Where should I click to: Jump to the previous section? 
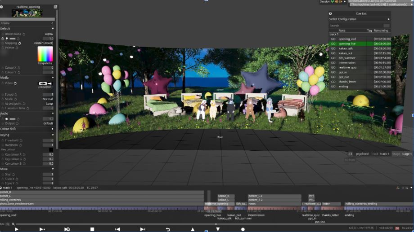[x=117, y=229]
